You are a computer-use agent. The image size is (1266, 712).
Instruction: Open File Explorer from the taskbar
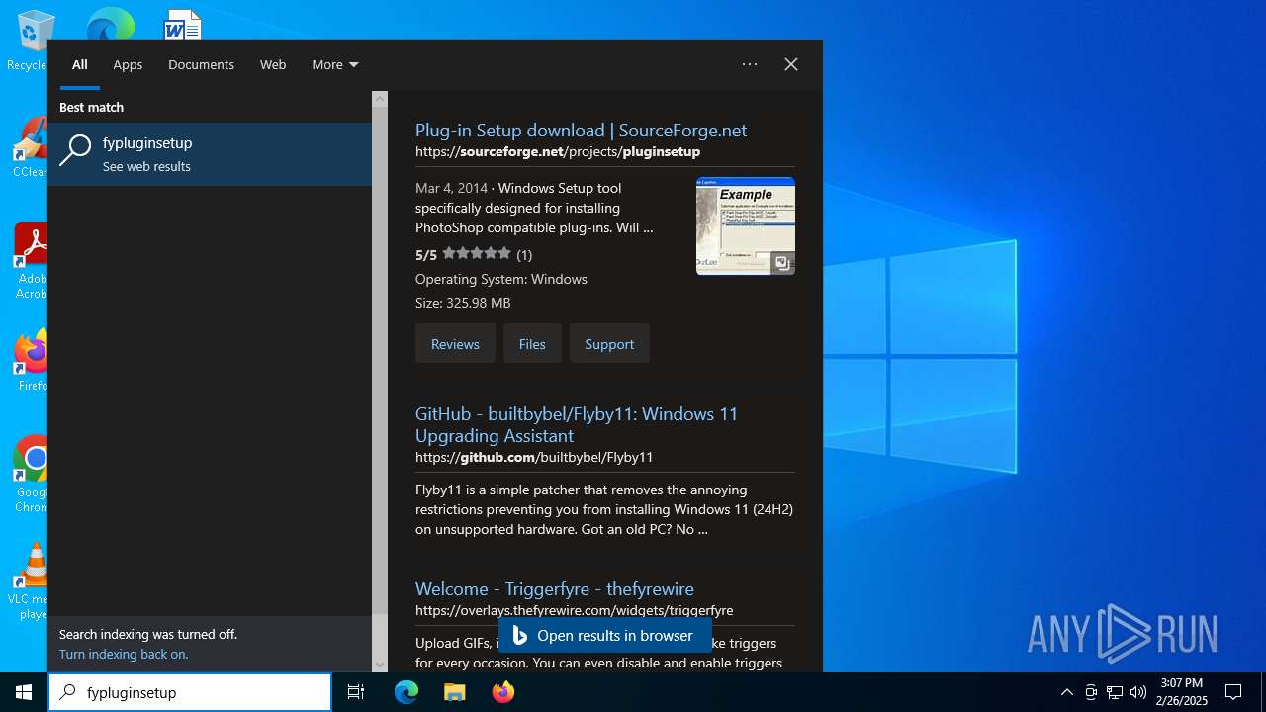tap(454, 692)
